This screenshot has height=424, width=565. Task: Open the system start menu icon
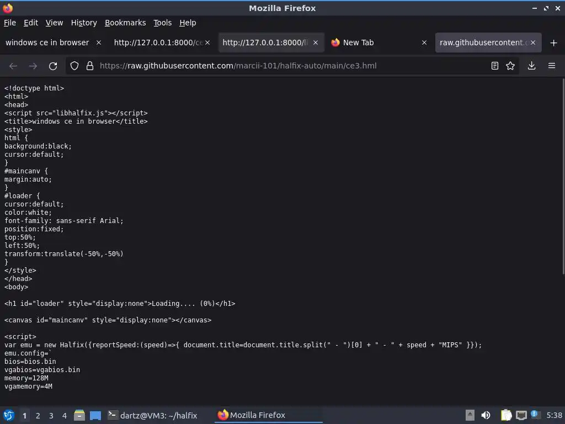9,415
